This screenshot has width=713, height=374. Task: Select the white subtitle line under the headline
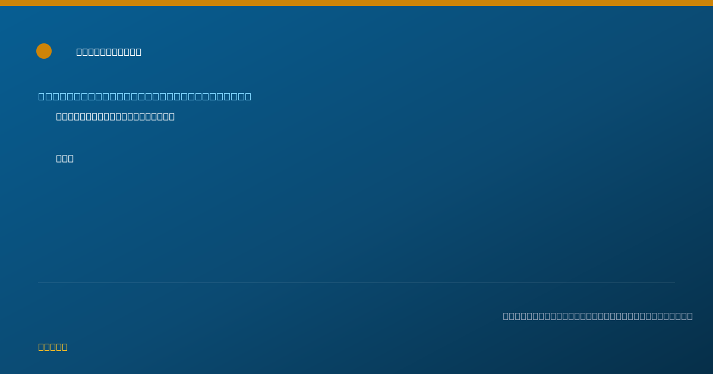[115, 116]
